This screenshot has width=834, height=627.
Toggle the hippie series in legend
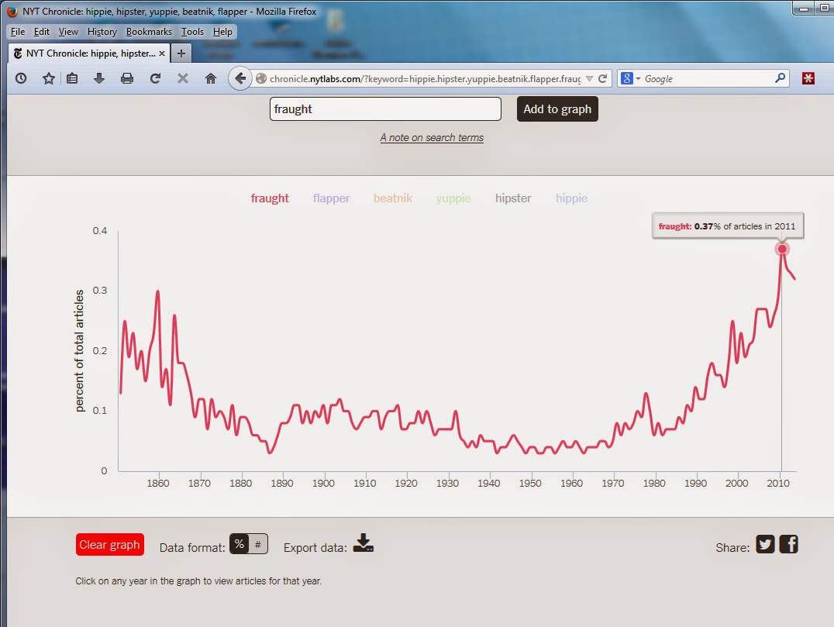click(x=572, y=198)
